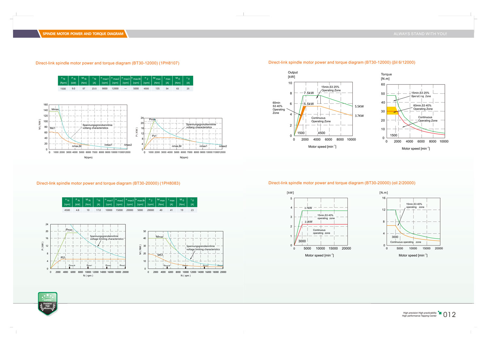
Task: Click the Precision High efficiency badge emblem
Action: (x=48, y=304)
